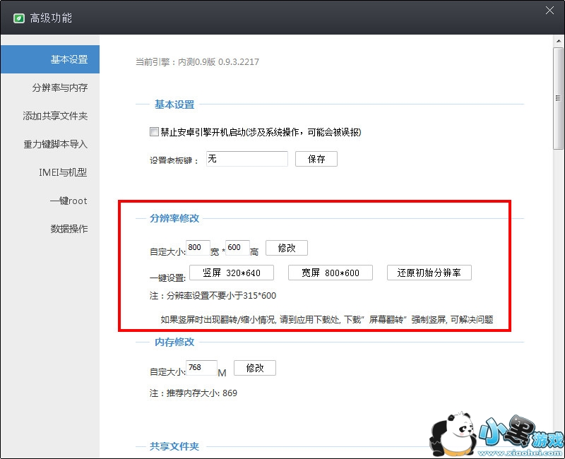Close the 高级功能 window
Image resolution: width=565 pixels, height=459 pixels.
pos(549,11)
